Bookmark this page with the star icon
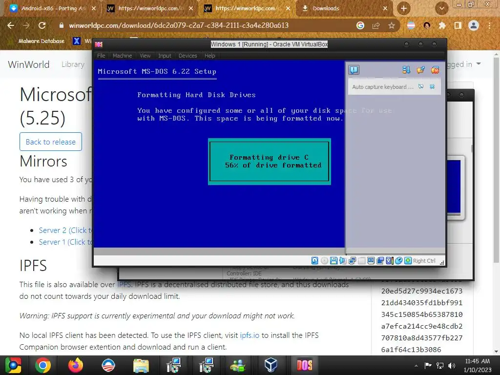 tap(392, 25)
